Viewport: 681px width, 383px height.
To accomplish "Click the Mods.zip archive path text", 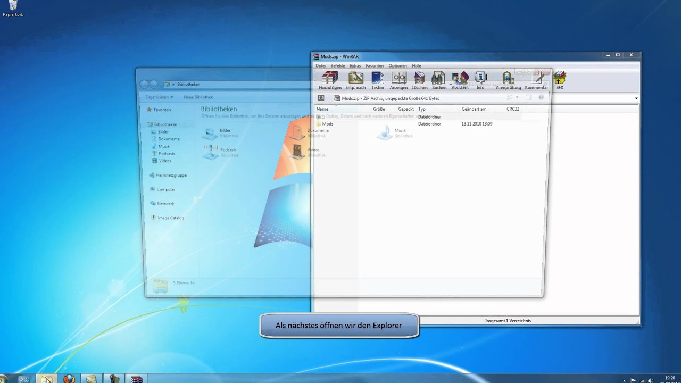I will tap(391, 98).
